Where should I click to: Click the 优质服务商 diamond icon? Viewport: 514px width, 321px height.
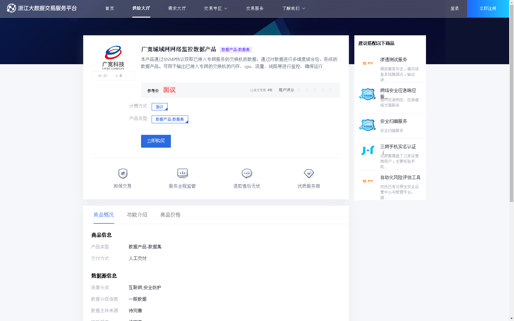[x=309, y=173]
